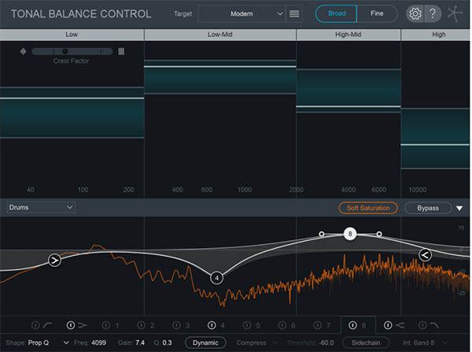The width and height of the screenshot is (472, 352).
Task: Click the Sidechain button
Action: [366, 343]
